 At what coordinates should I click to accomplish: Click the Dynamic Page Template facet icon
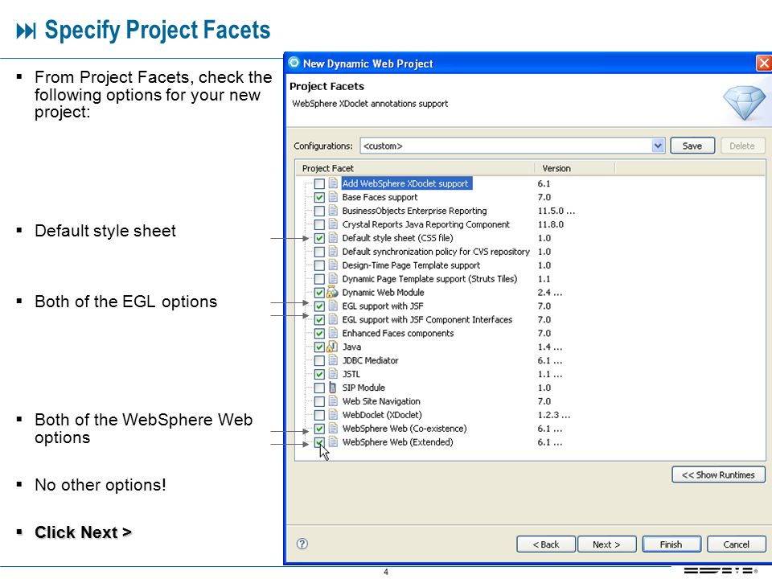[x=333, y=279]
